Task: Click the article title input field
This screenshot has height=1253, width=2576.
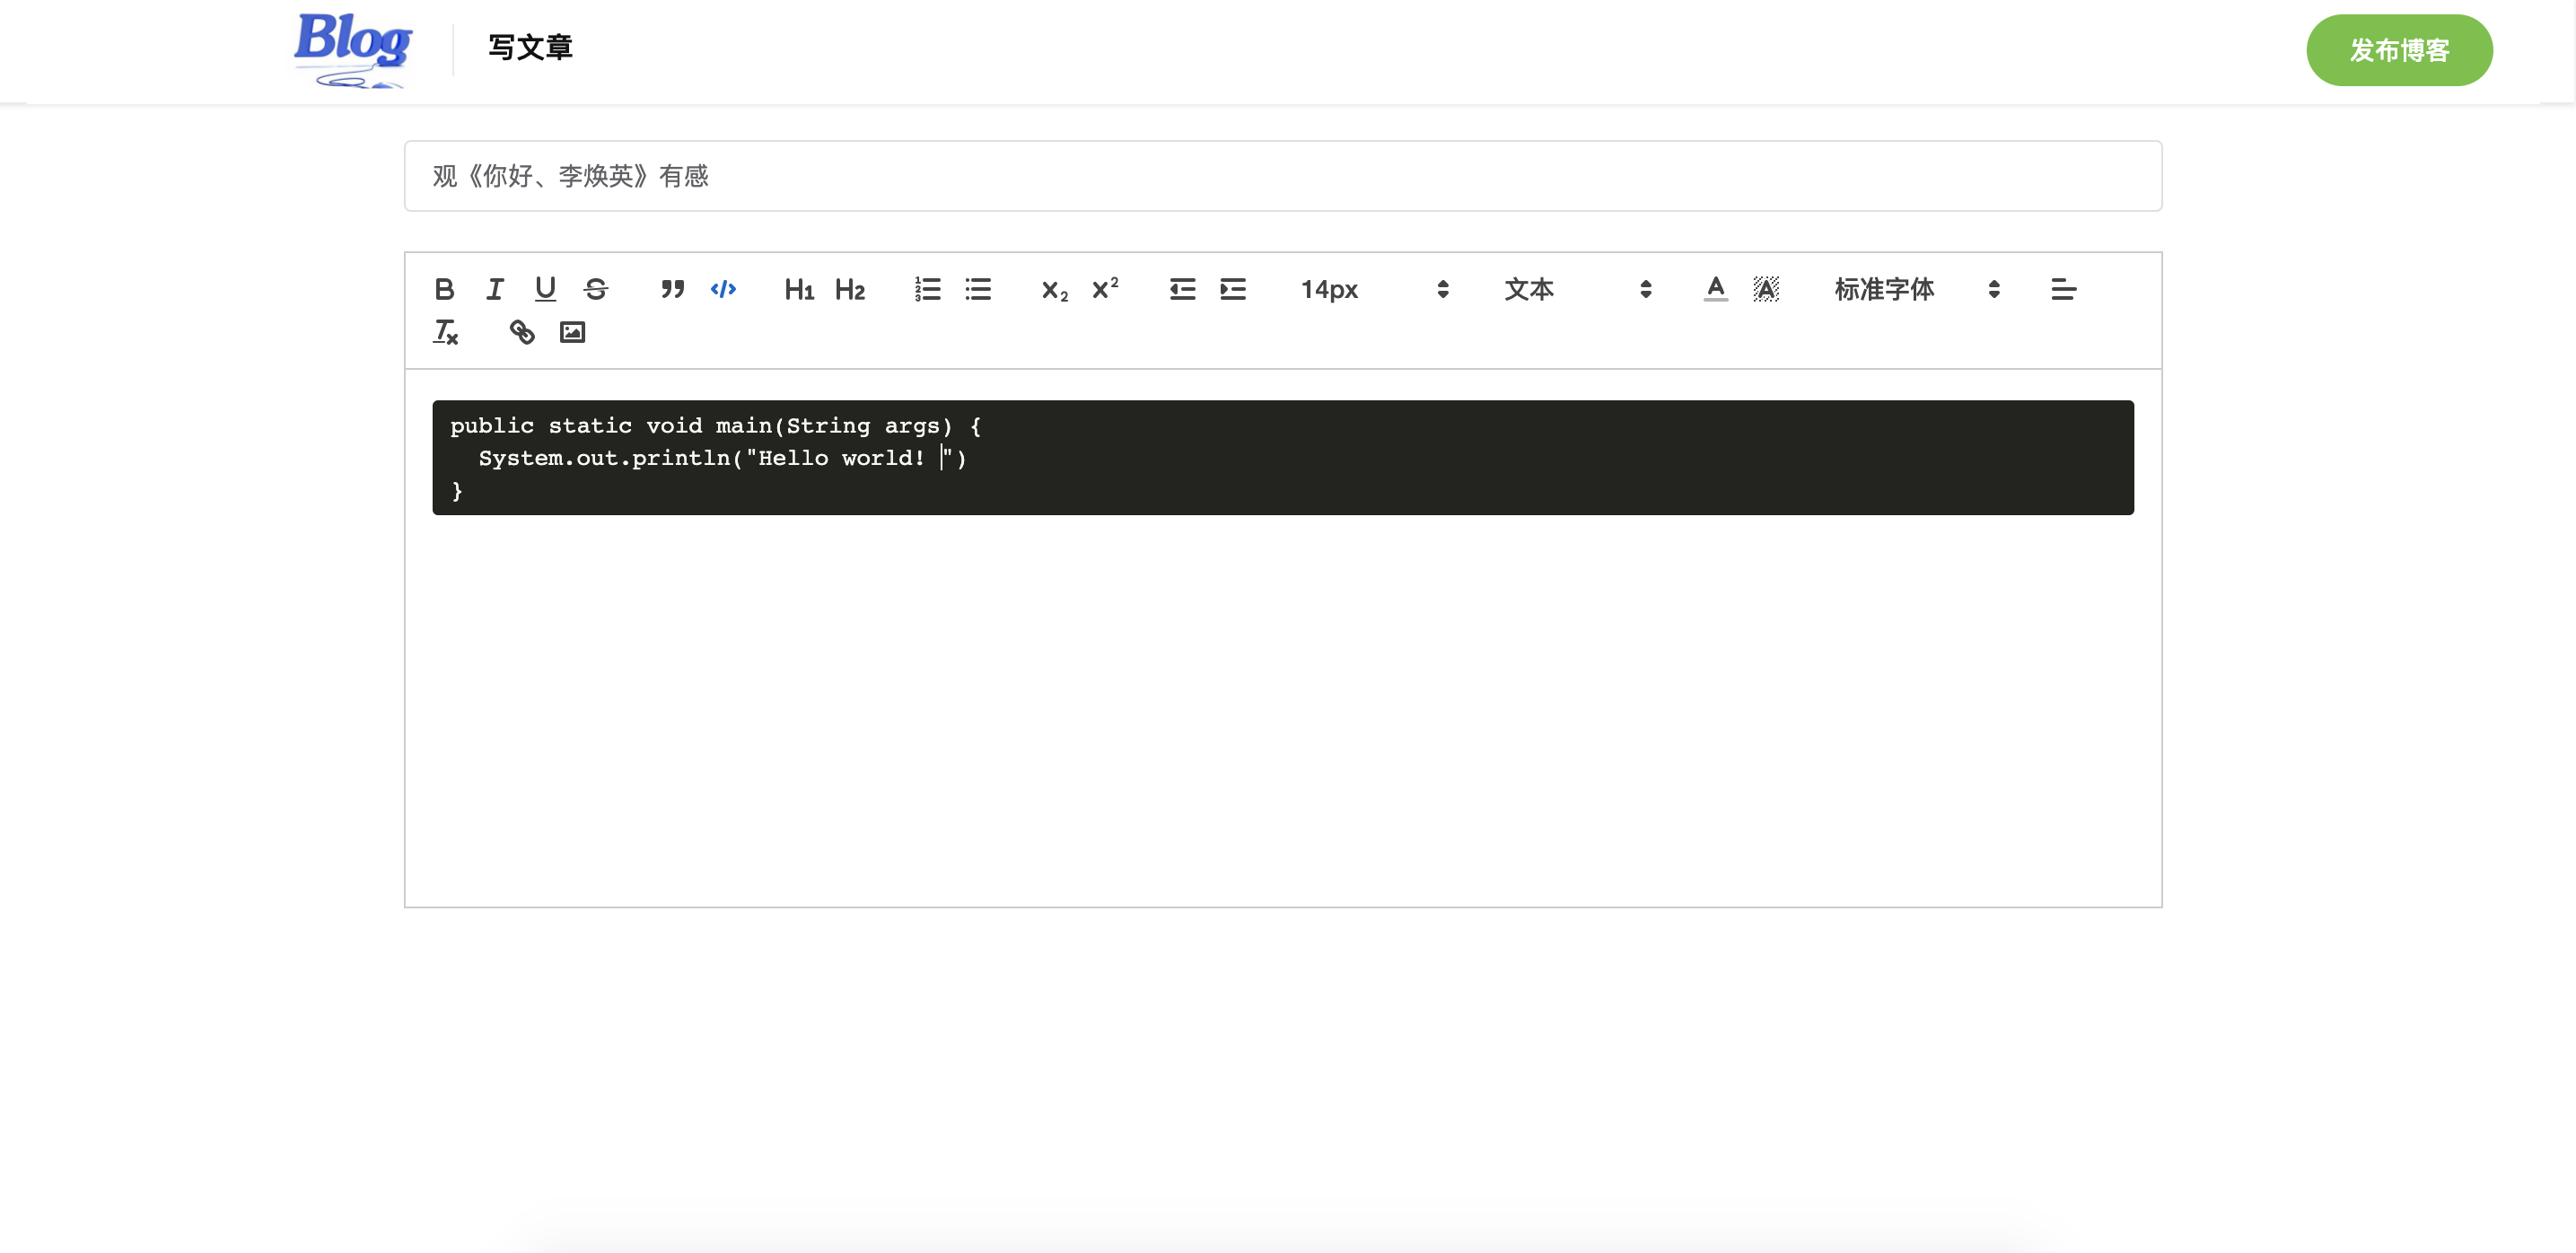Action: [x=1283, y=176]
